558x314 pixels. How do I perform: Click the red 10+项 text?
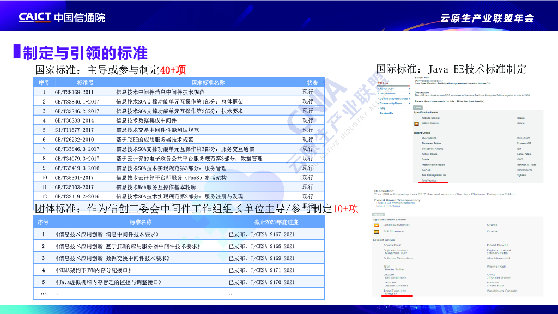(345, 208)
